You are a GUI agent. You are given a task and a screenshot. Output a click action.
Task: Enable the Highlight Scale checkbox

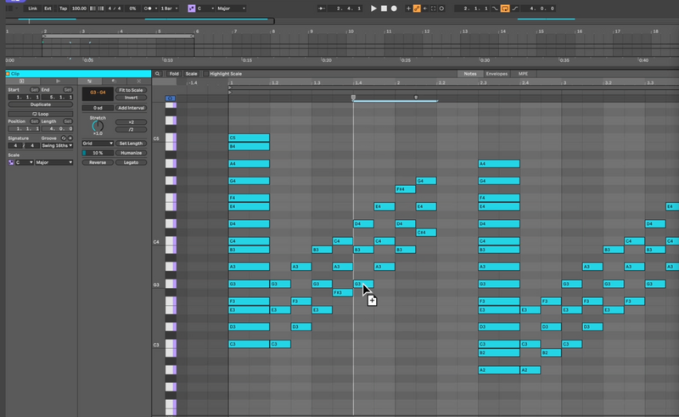pyautogui.click(x=206, y=74)
